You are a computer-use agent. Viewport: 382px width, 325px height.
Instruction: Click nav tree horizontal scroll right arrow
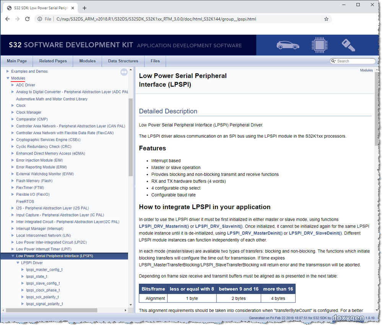pyautogui.click(x=125, y=310)
